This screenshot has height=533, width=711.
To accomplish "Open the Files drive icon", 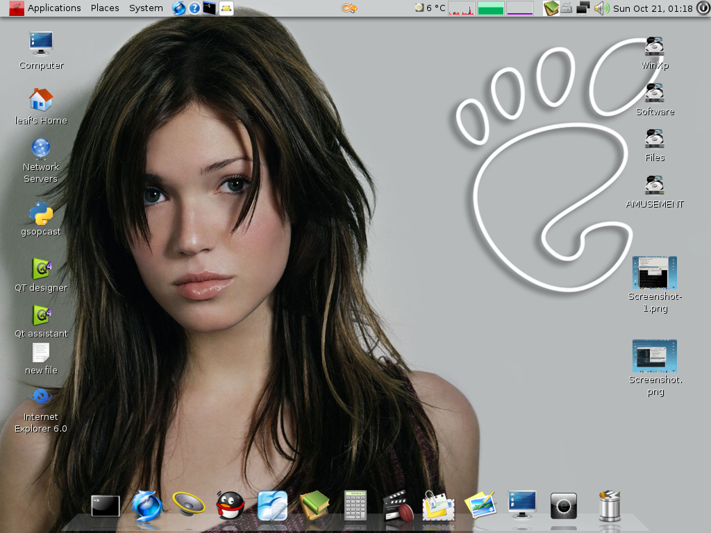I will 654,139.
